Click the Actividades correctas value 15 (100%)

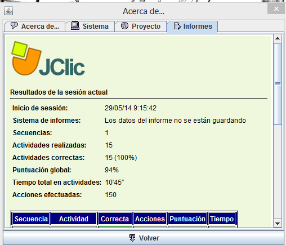coord(121,158)
